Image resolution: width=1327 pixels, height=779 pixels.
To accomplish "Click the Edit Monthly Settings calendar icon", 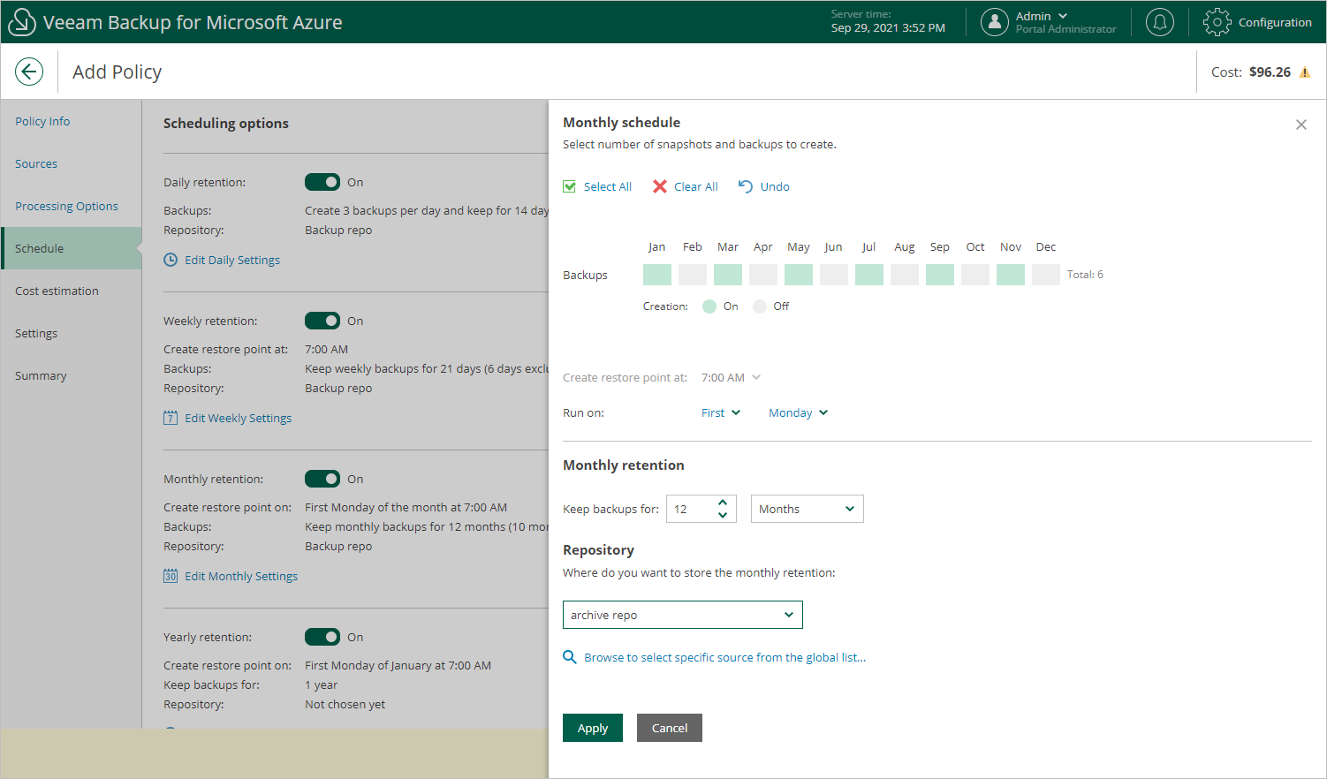I will click(171, 576).
